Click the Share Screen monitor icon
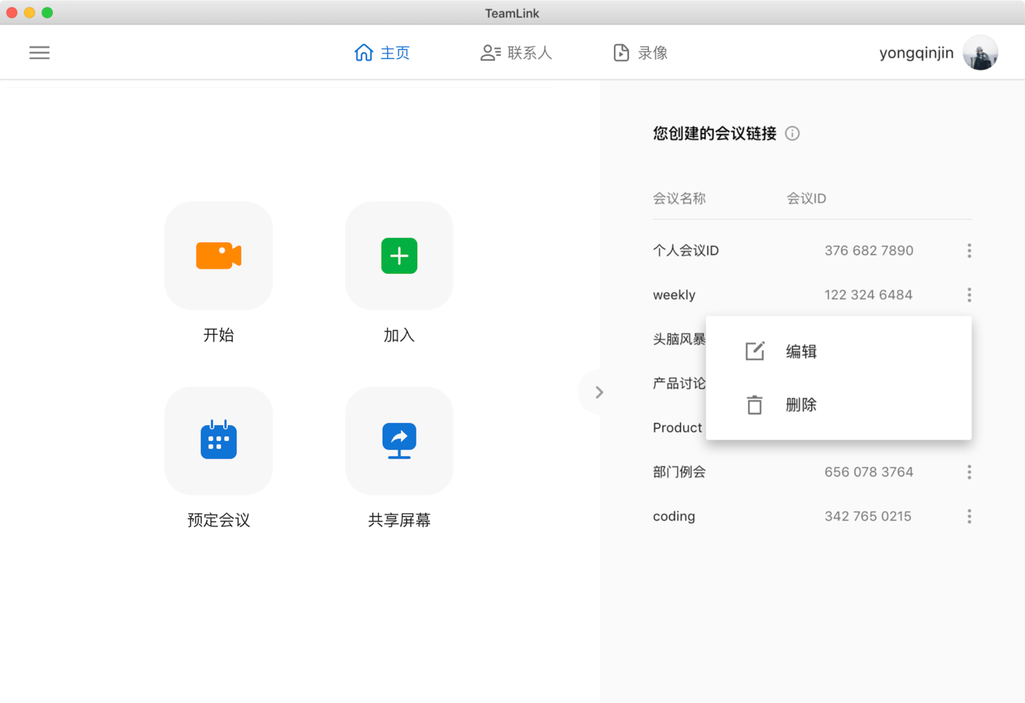 (x=399, y=441)
